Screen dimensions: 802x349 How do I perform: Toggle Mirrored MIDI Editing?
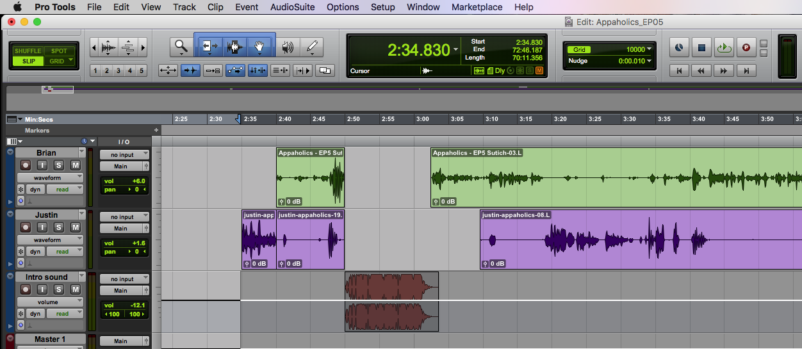[x=213, y=70]
